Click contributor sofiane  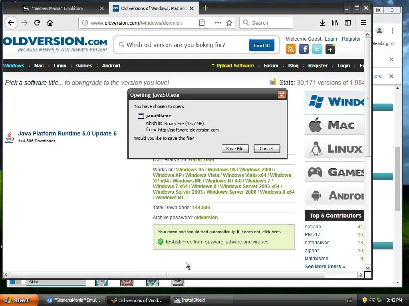point(313,227)
